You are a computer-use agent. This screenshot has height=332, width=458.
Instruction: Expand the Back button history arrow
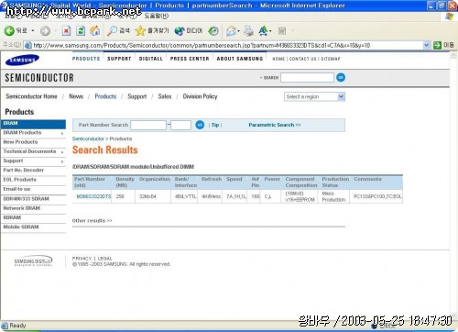[x=33, y=30]
